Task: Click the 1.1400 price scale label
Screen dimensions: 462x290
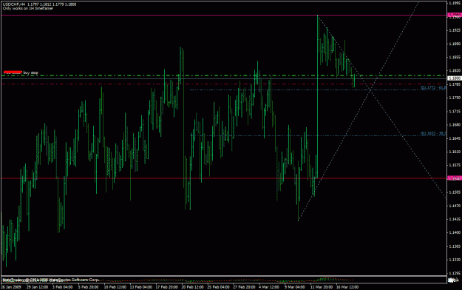Action: point(455,232)
